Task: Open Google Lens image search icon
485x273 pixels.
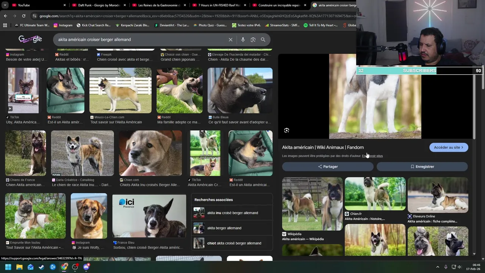Action: tap(253, 39)
